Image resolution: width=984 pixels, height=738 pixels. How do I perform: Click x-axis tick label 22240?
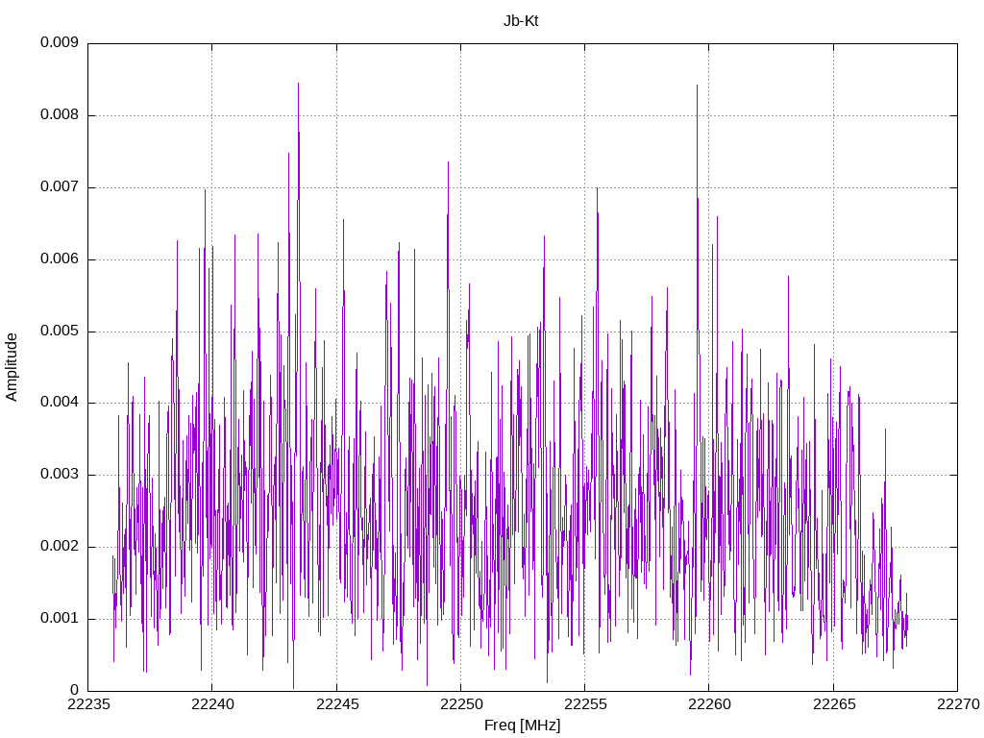(212, 704)
